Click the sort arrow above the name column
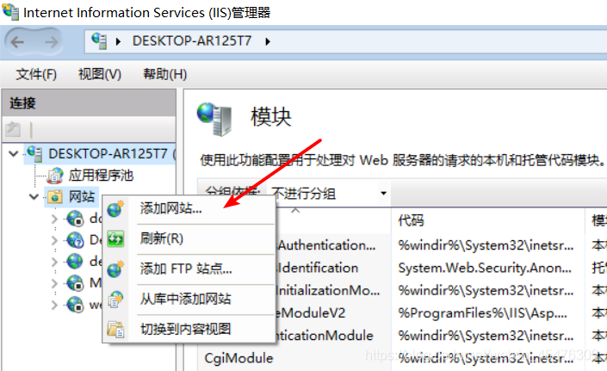The width and height of the screenshot is (607, 371). 295,210
